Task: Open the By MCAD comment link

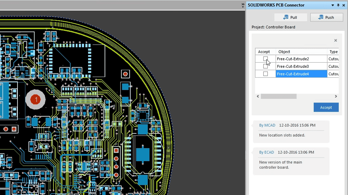Action: click(x=267, y=125)
